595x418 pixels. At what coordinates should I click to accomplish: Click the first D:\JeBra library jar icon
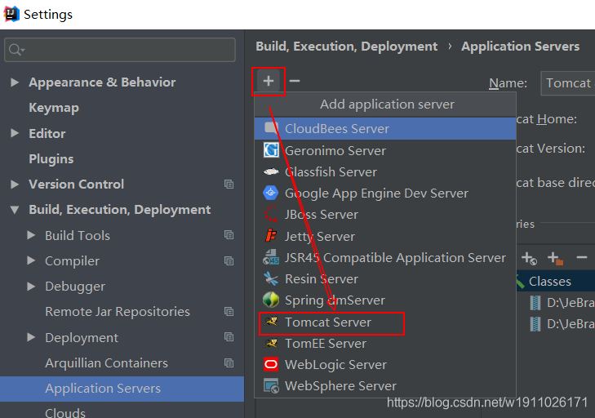tap(535, 303)
